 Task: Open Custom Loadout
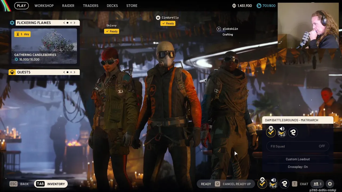pyautogui.click(x=298, y=159)
